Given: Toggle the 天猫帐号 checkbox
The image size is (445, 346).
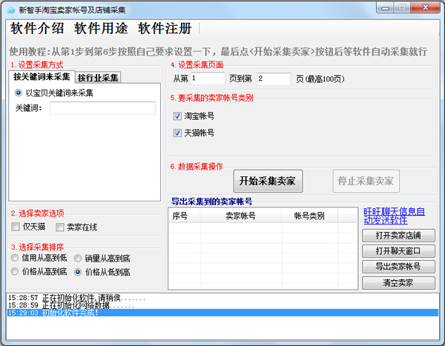Looking at the screenshot, I should (177, 133).
